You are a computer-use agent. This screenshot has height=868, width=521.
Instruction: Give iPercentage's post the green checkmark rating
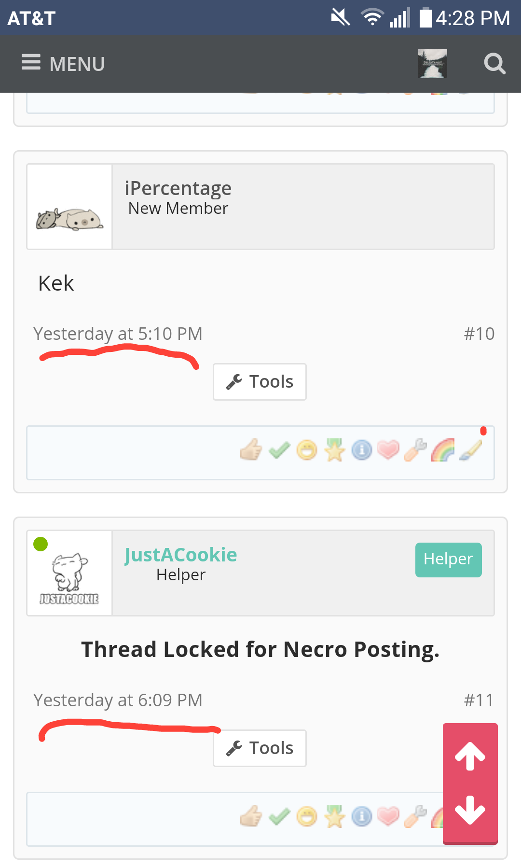click(x=279, y=450)
